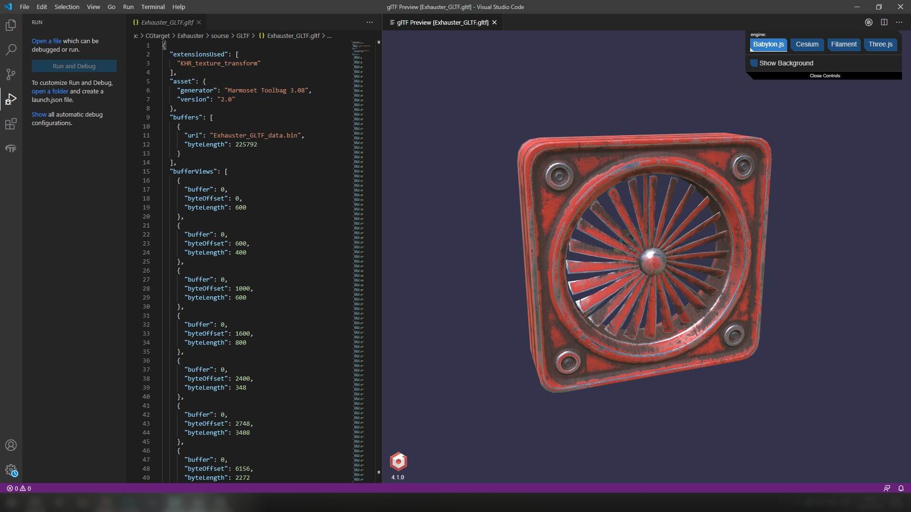The image size is (911, 512).
Task: Switch render engine to Three.js
Action: tap(880, 44)
